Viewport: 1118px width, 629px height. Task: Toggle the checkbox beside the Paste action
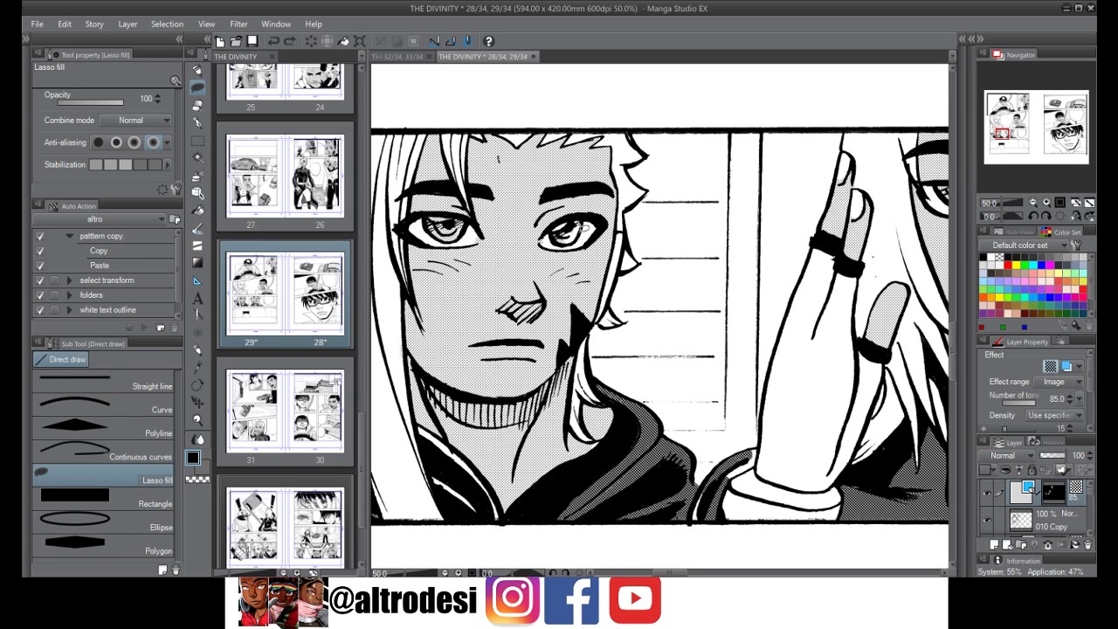tap(39, 266)
